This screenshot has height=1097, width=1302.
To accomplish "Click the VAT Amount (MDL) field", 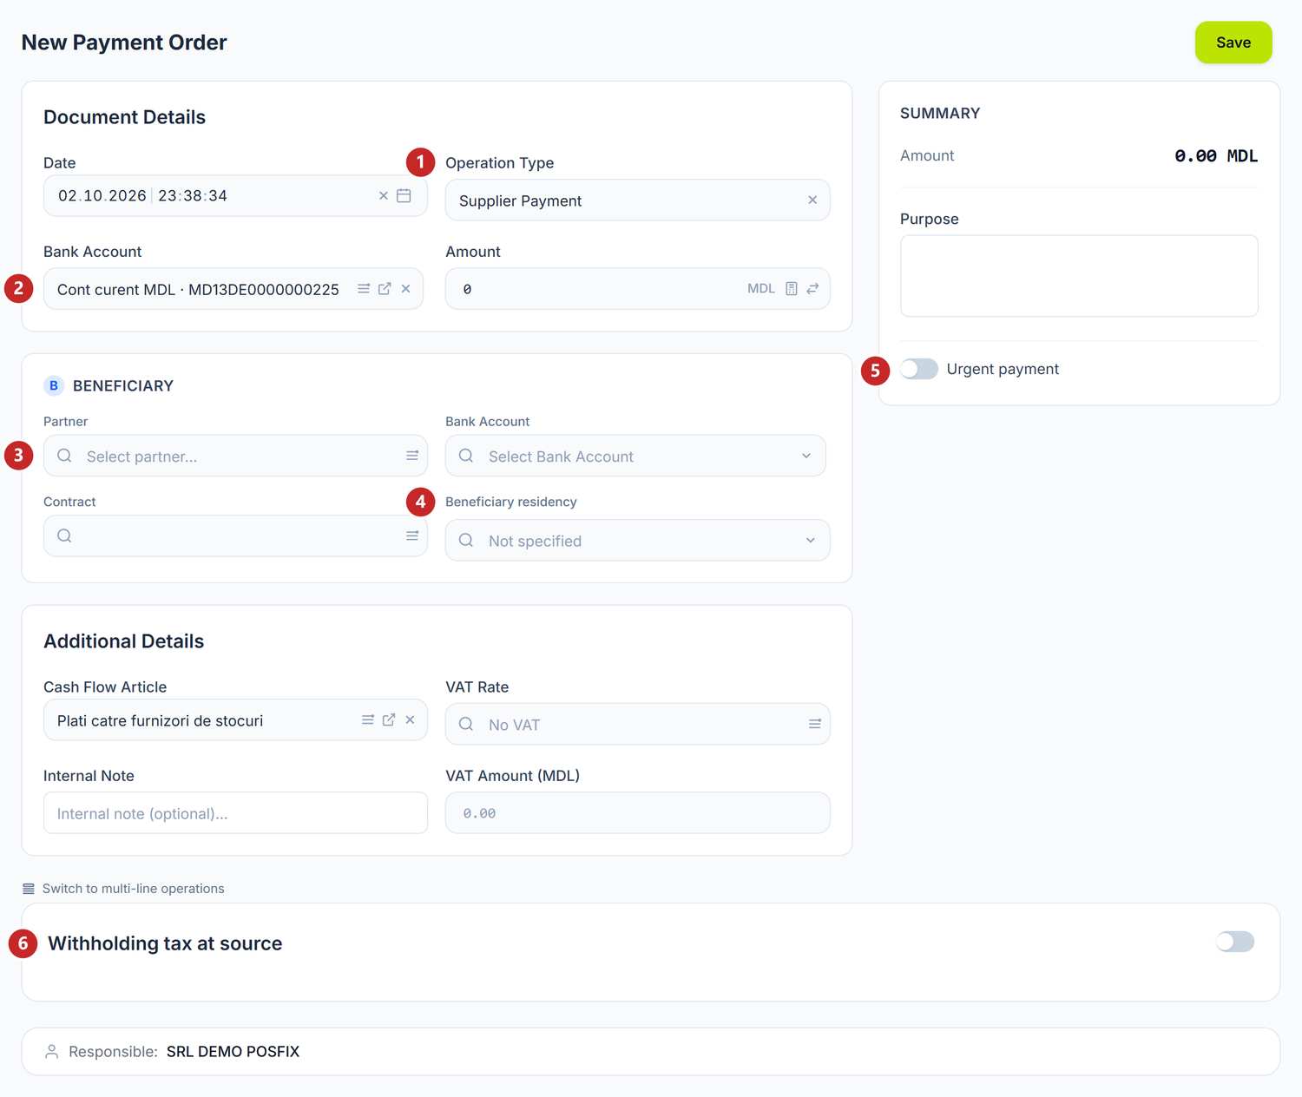I will [x=638, y=813].
